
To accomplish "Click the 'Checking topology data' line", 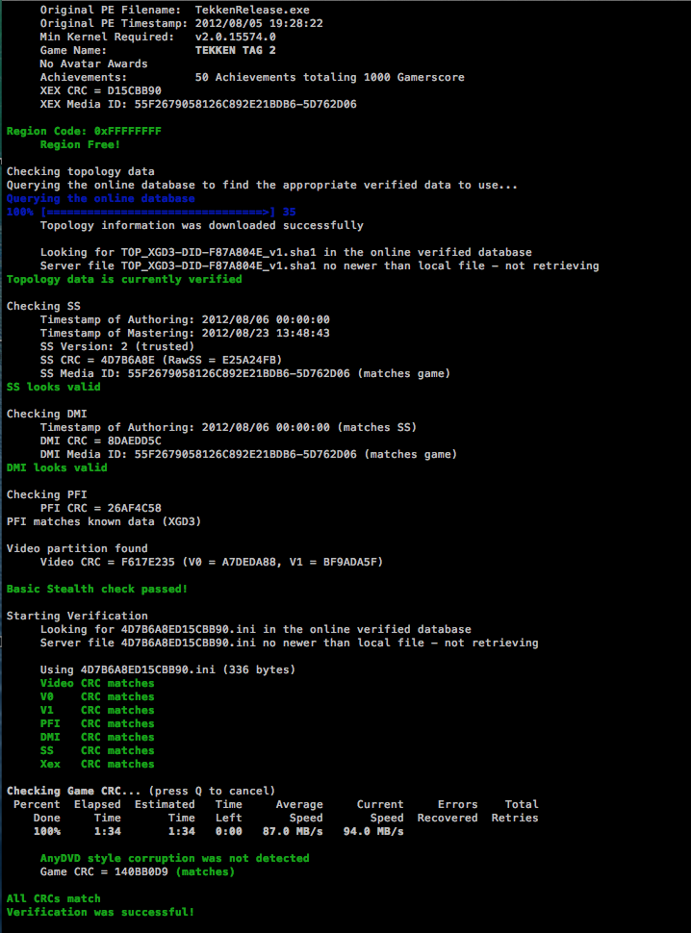I will click(80, 171).
